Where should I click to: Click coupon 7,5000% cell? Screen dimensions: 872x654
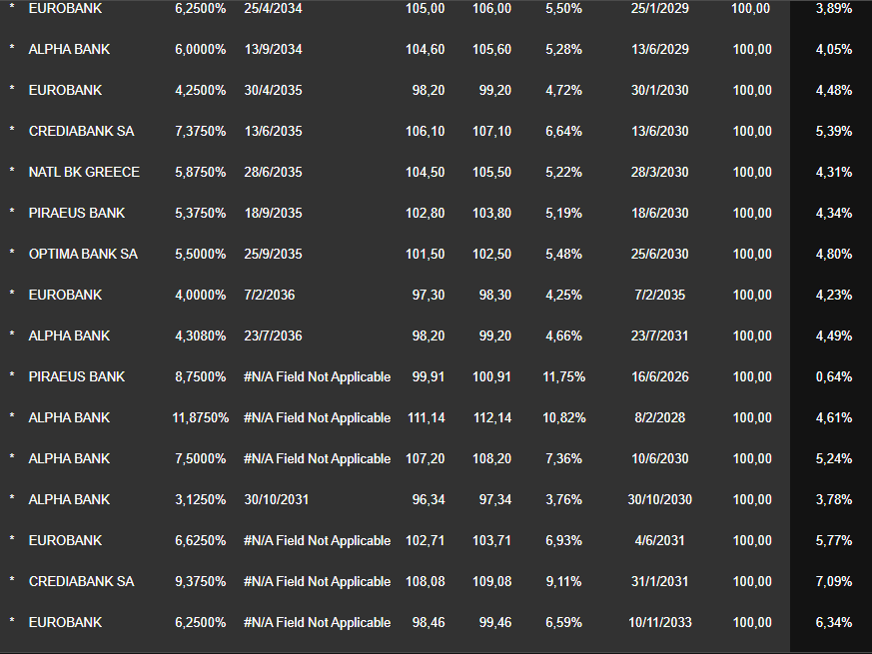click(200, 459)
